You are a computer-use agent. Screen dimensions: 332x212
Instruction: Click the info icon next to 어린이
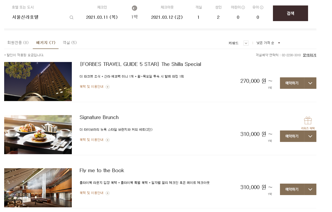click(243, 7)
